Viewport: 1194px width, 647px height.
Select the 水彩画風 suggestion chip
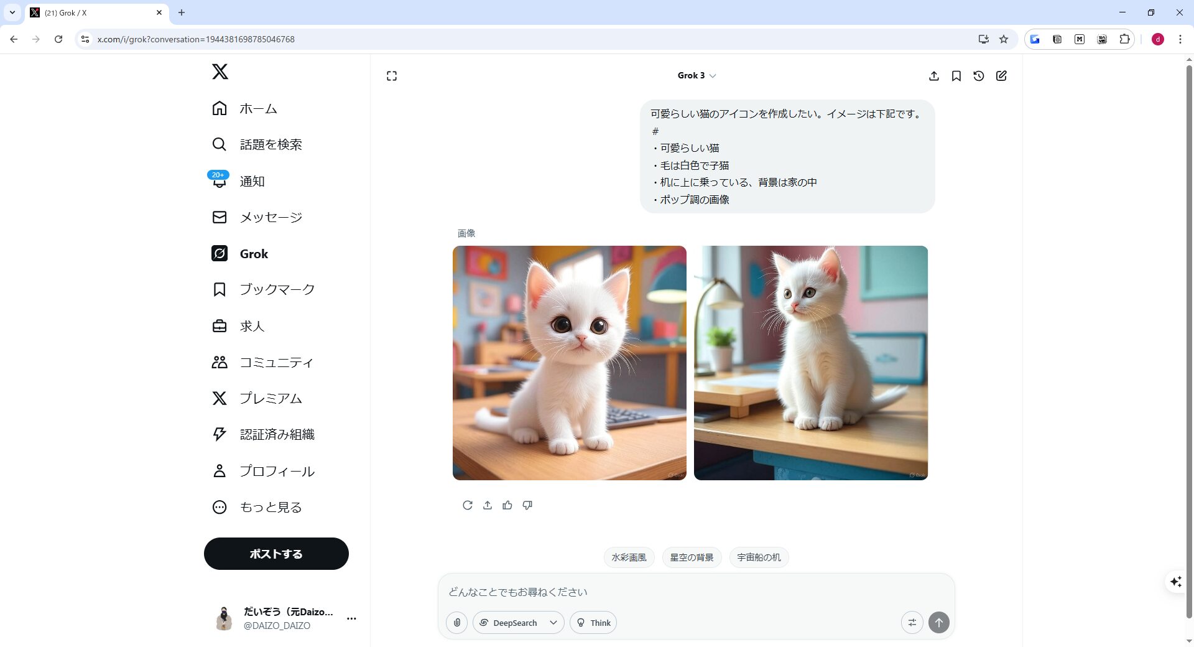(x=629, y=557)
